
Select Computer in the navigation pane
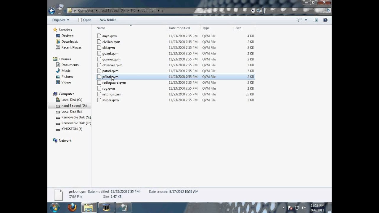(66, 94)
